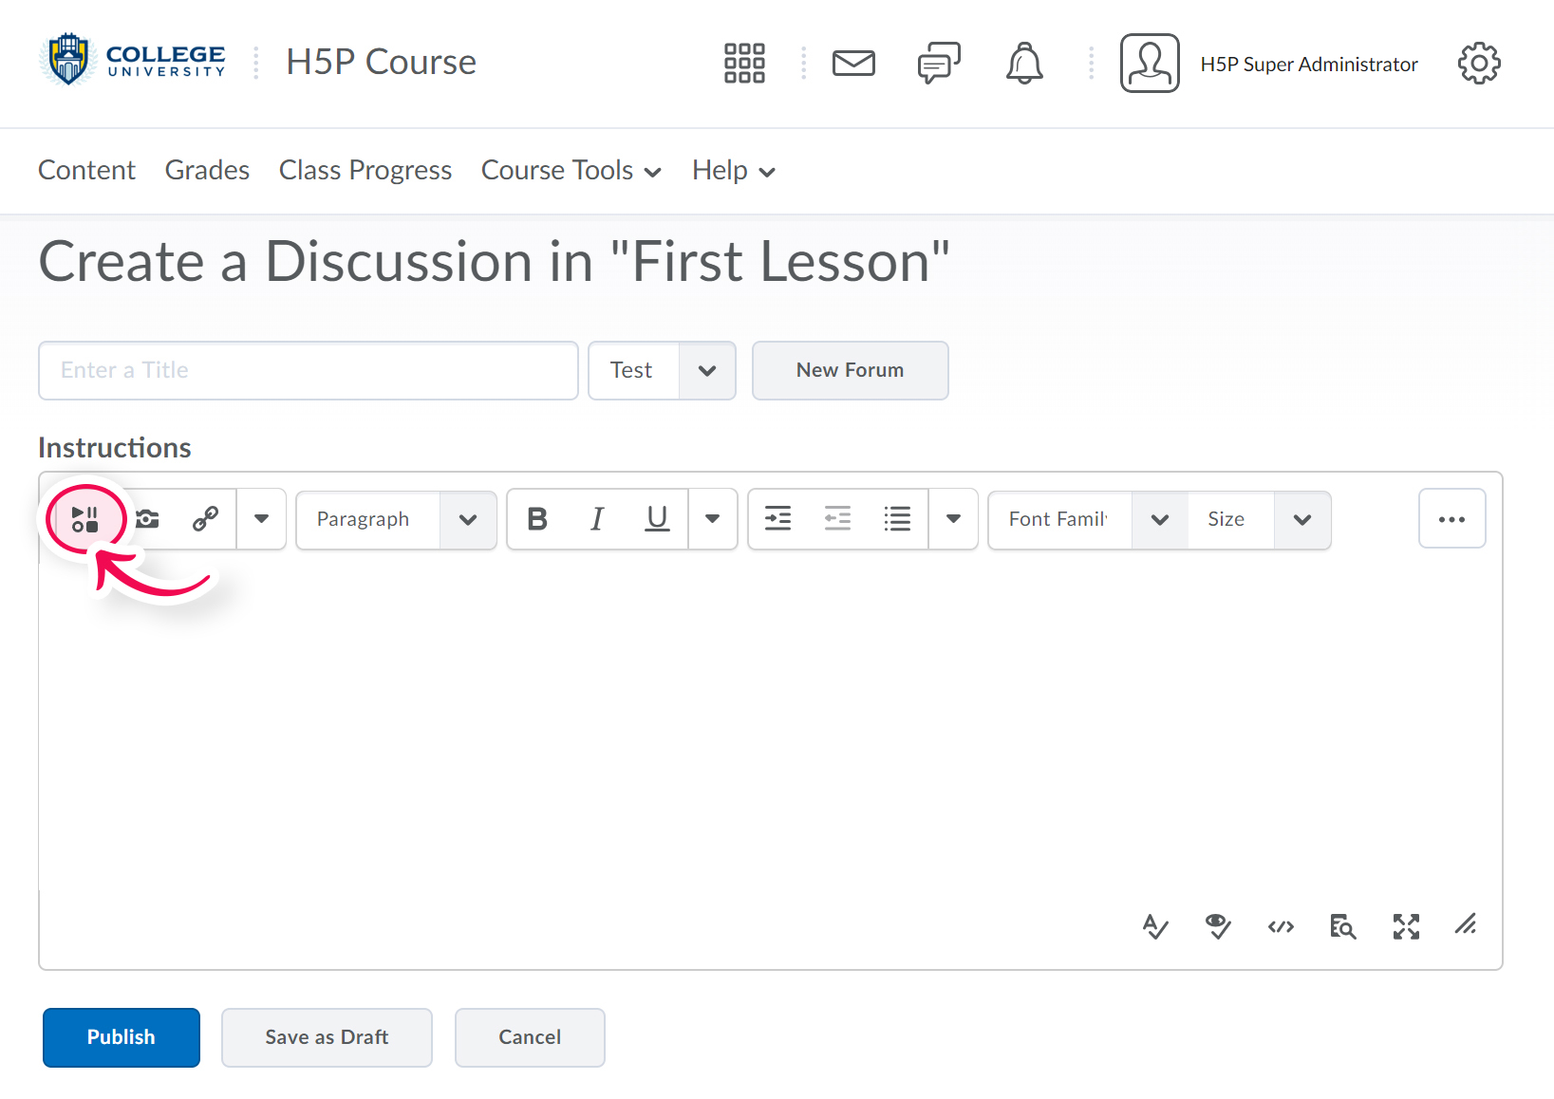Click the user profile avatar
1554x1099 pixels.
click(1150, 64)
